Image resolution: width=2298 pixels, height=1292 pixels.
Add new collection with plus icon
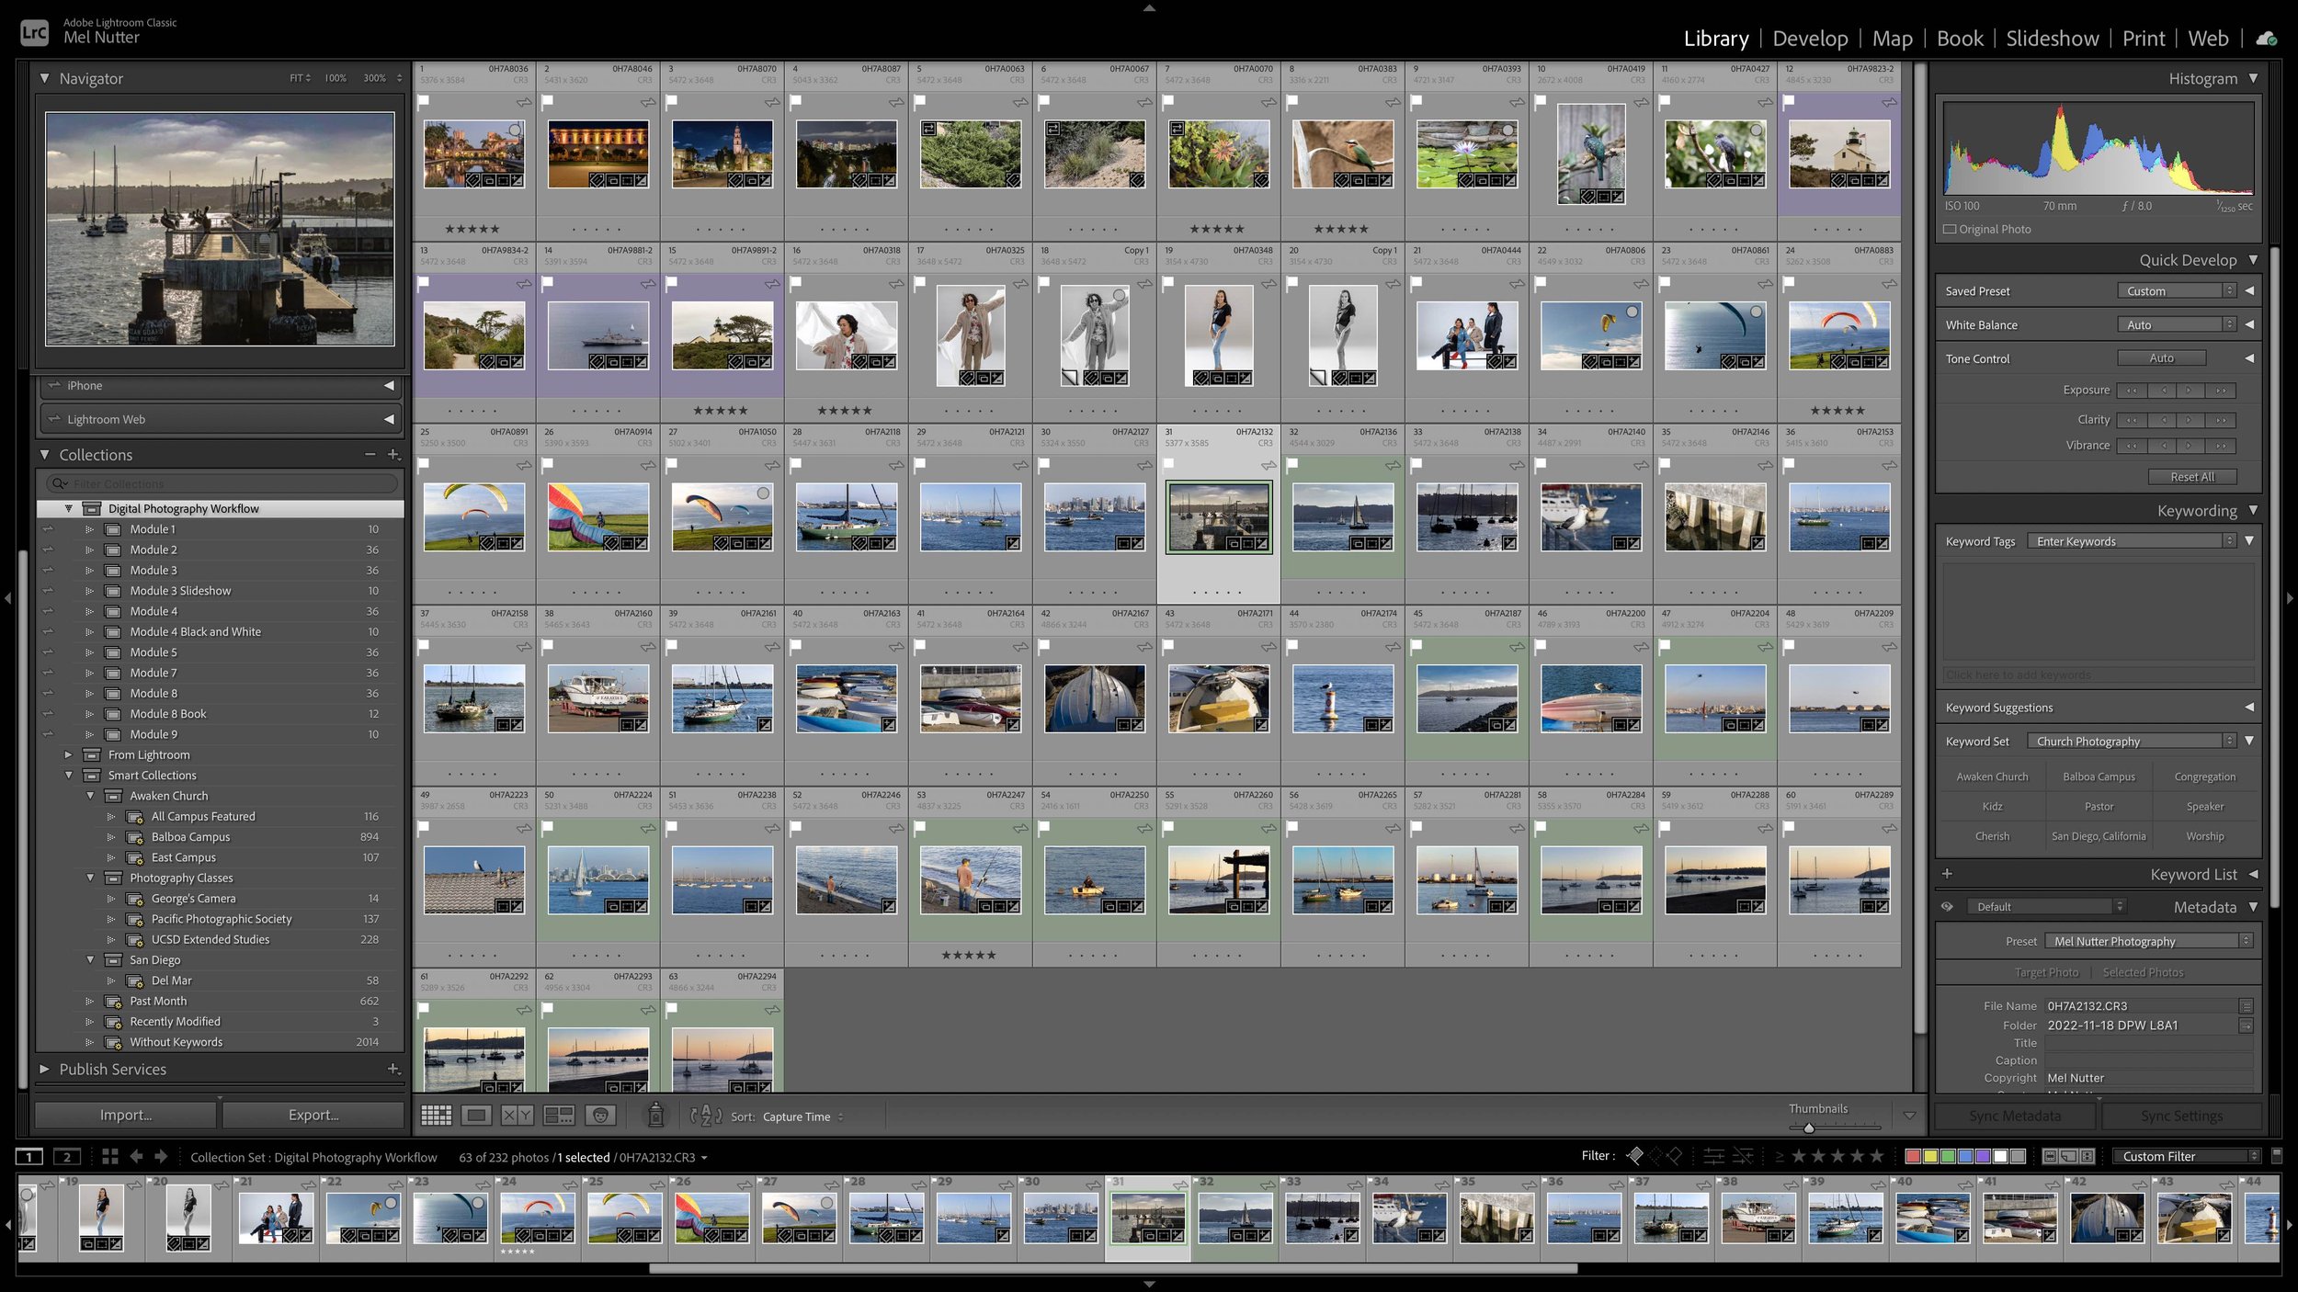(x=393, y=455)
